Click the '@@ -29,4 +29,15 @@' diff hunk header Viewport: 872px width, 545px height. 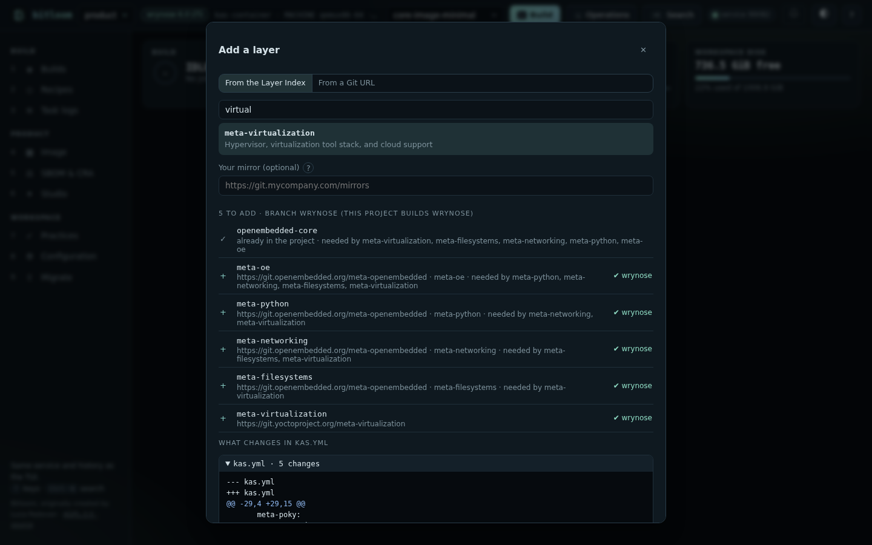266,504
